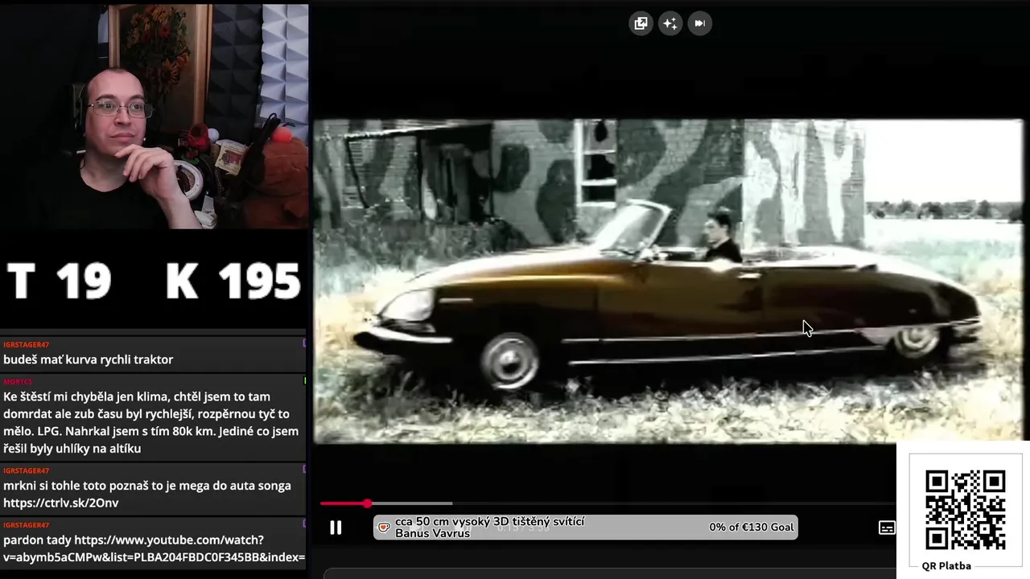Open the ctrlv.sk/2Onv link in chat
This screenshot has height=579, width=1030.
(x=60, y=503)
